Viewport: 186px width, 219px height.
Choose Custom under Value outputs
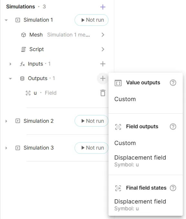[125, 99]
